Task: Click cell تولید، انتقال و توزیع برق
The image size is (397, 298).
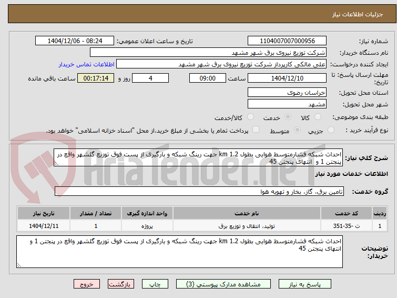Action: (247, 226)
